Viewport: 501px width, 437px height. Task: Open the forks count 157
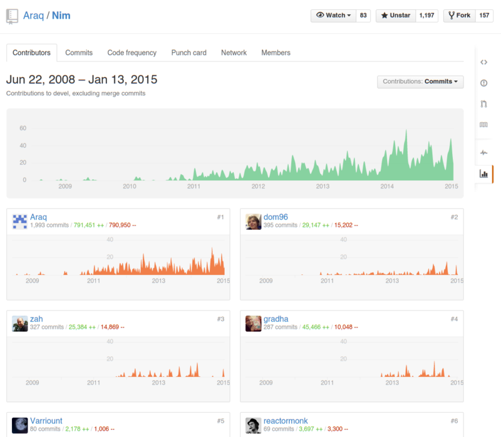(x=484, y=15)
